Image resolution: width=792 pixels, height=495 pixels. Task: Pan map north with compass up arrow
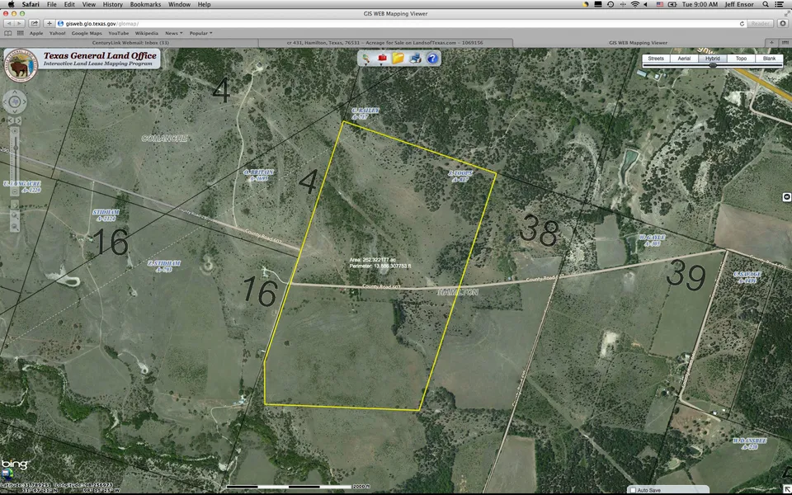pos(15,92)
